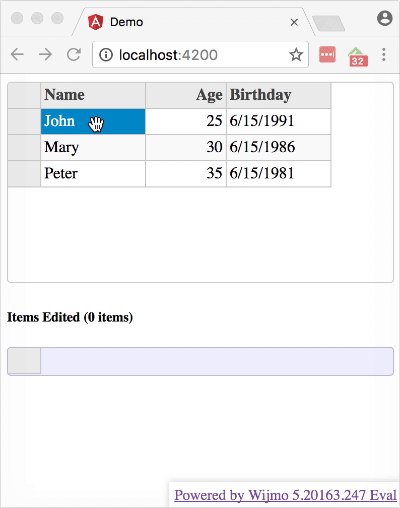Click the bookmark star in the address bar

point(297,54)
